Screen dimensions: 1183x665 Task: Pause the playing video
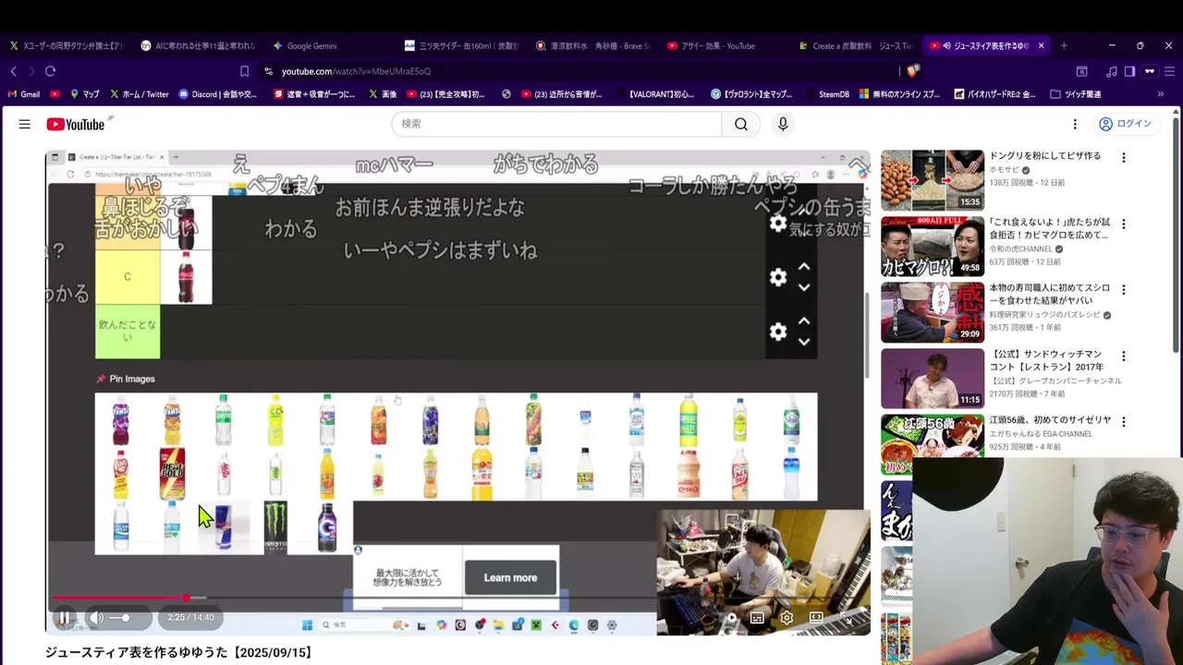coord(64,617)
